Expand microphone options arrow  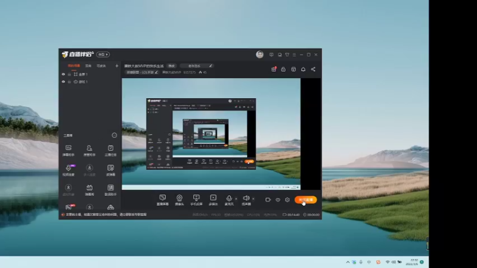click(236, 199)
